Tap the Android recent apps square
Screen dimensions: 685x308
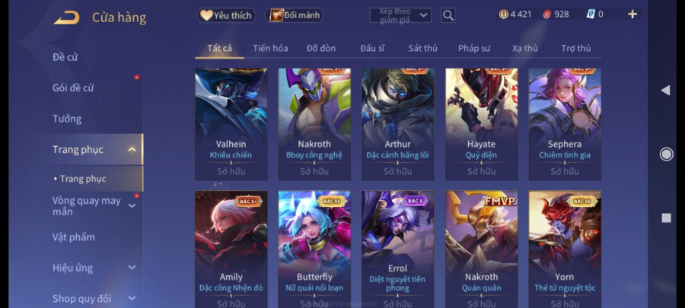666,218
